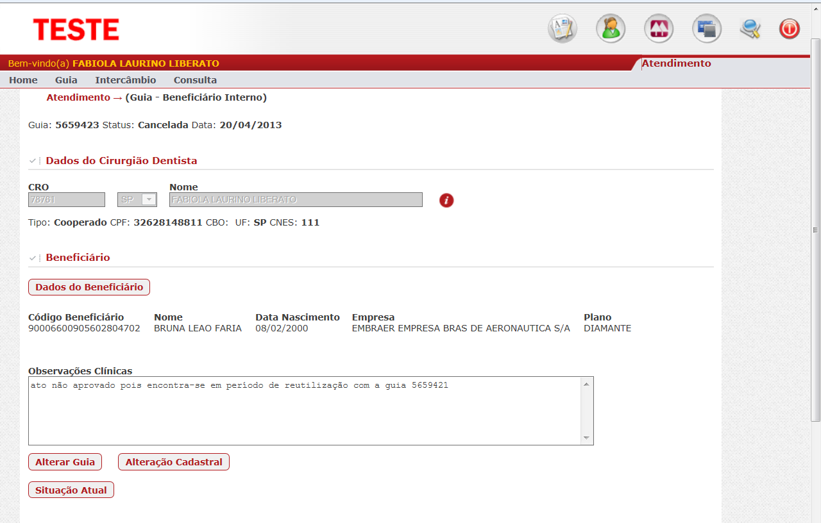Click inside Observações Clínicas text area
The height and width of the screenshot is (523, 821).
pos(305,411)
